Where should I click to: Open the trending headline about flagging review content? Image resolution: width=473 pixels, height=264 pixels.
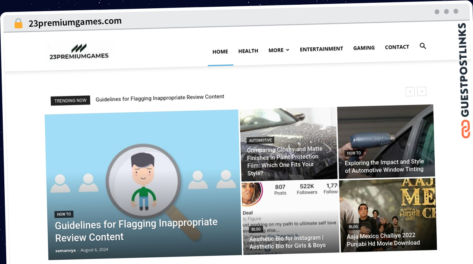point(160,98)
